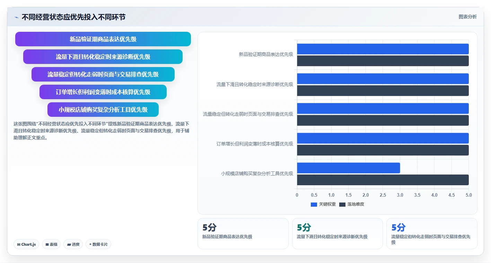This screenshot has width=491, height=263.
Task: Click the Chart.js tag chip
Action: tap(26, 244)
